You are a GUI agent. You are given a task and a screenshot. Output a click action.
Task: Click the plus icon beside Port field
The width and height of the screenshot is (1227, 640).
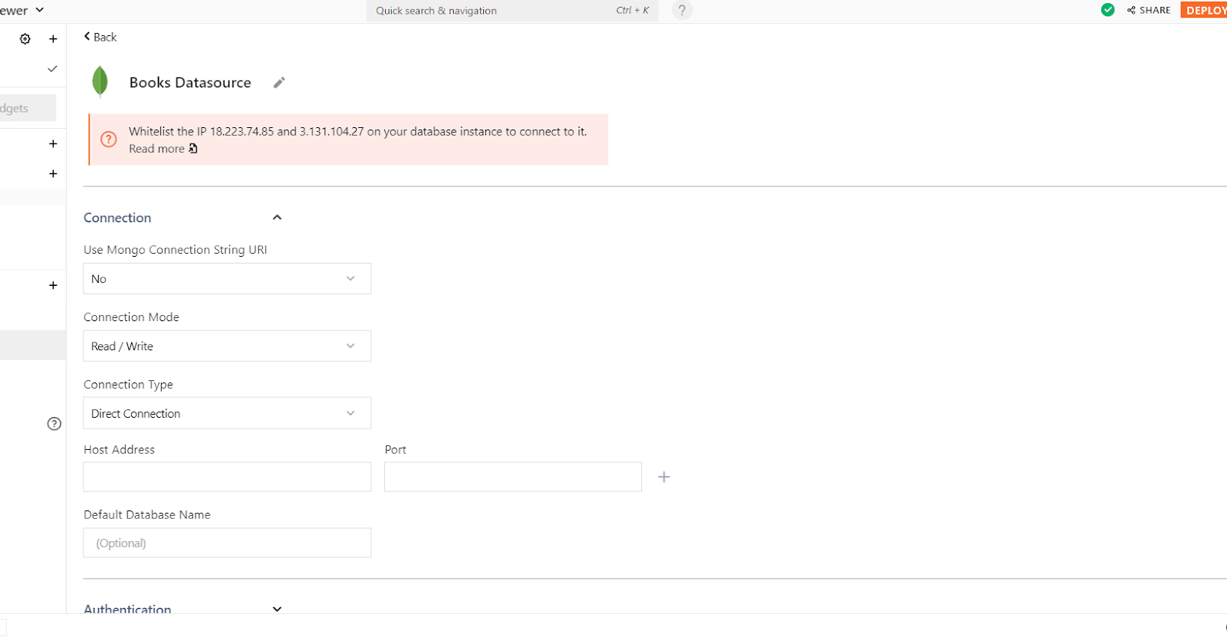coord(664,477)
